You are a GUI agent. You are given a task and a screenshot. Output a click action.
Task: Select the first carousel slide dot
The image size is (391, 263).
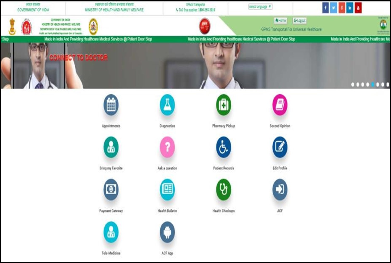pos(353,85)
